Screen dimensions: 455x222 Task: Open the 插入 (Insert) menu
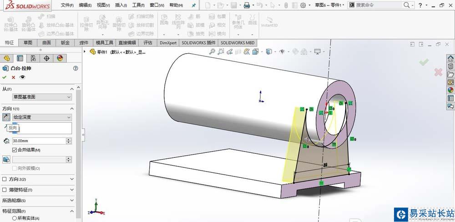[x=121, y=5]
